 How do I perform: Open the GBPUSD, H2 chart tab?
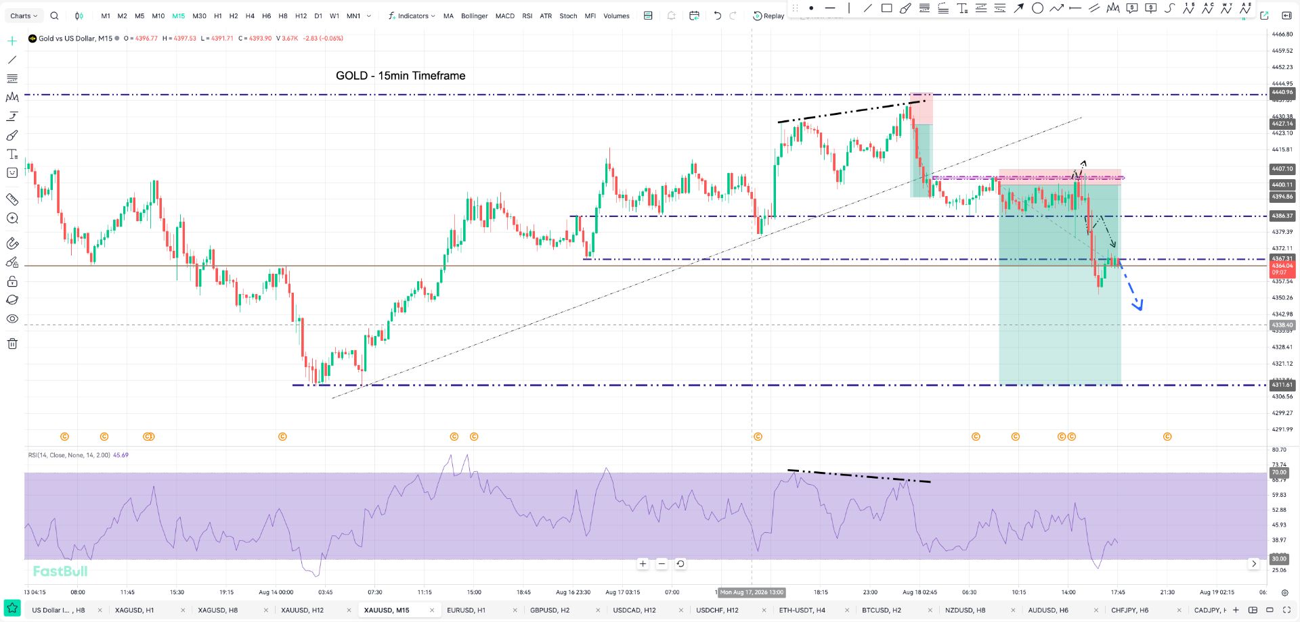[x=550, y=610]
